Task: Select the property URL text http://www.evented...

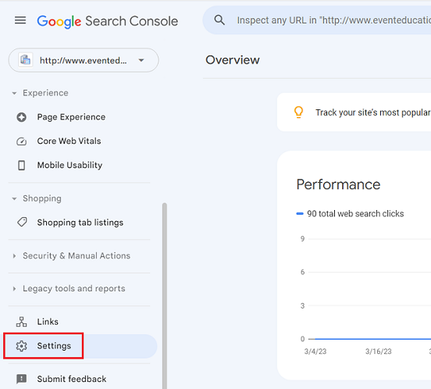Action: click(x=84, y=60)
